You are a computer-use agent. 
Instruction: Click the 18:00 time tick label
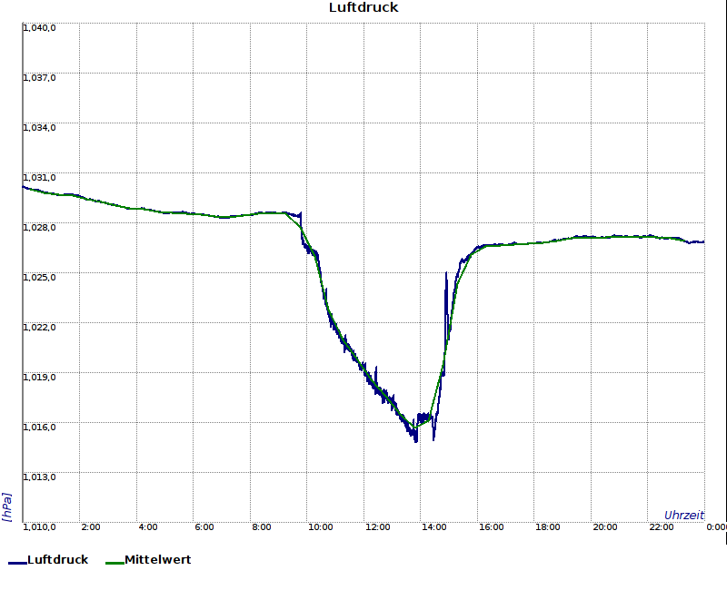(x=548, y=526)
